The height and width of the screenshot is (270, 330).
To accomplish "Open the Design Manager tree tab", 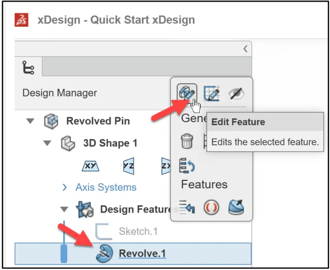I will click(28, 68).
